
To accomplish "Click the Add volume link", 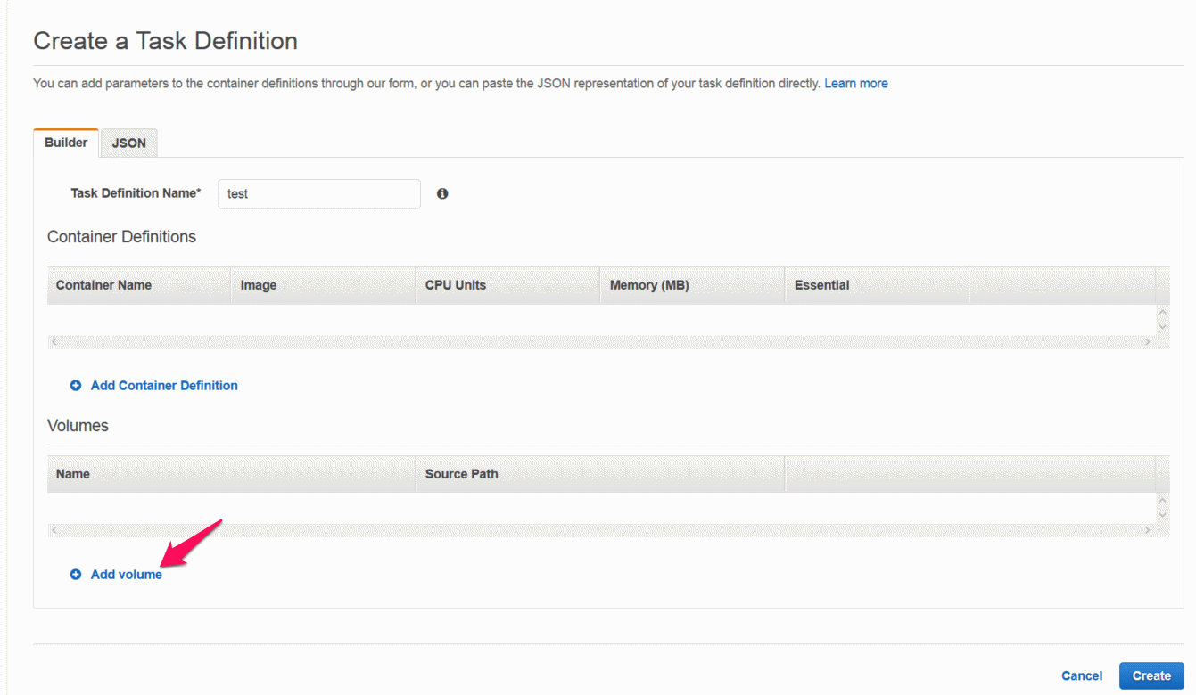I will 127,575.
